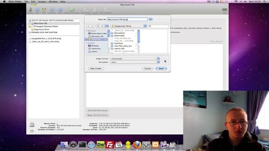Open the Image Format dropdown

[x=135, y=59]
